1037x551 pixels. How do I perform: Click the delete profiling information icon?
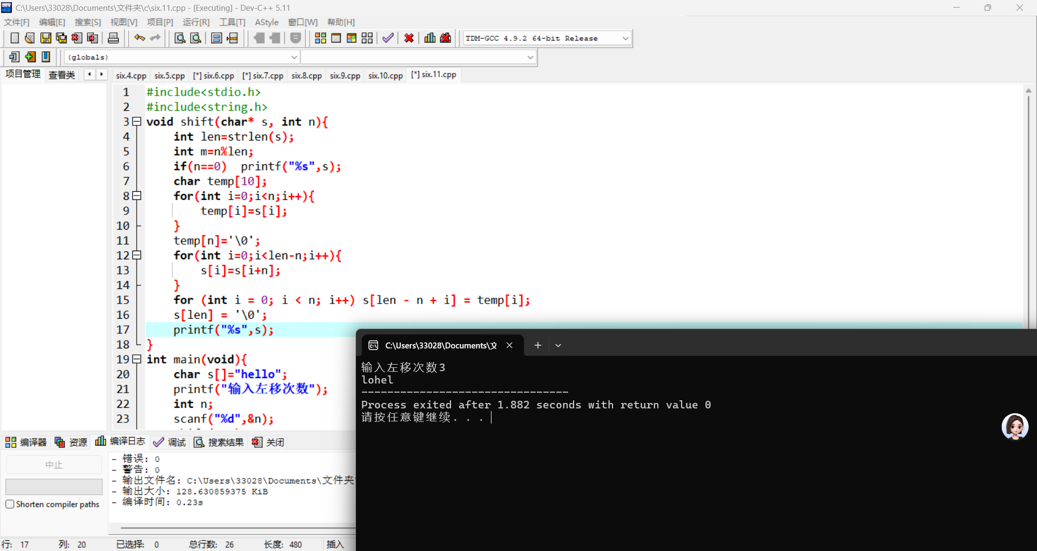pyautogui.click(x=446, y=38)
